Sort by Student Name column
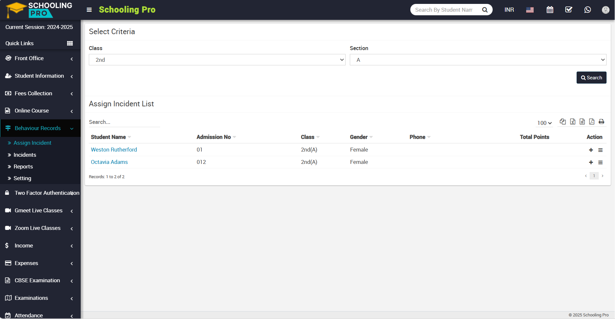Screen dimensions: 615x319 (111, 137)
